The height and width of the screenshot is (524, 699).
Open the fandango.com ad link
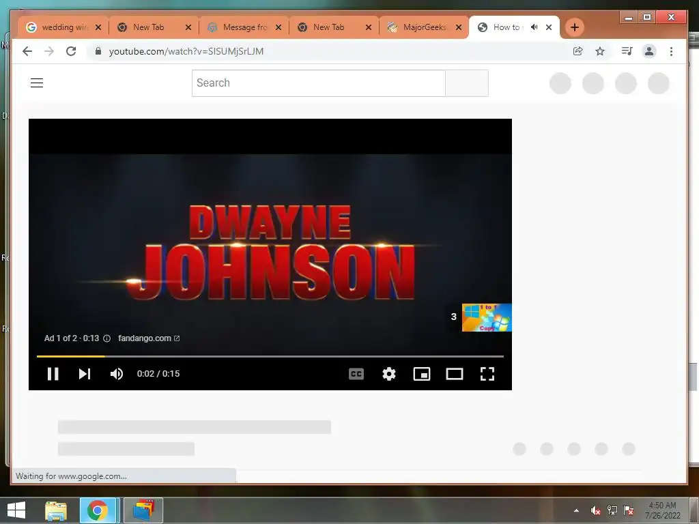coord(149,338)
